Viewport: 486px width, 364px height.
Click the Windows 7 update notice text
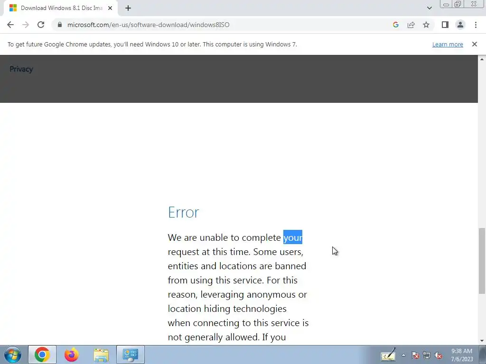tap(152, 44)
